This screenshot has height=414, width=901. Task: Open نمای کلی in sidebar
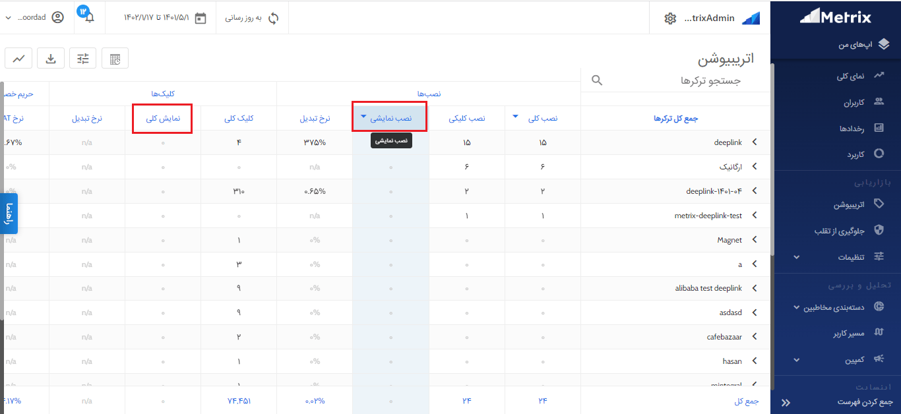coord(850,76)
